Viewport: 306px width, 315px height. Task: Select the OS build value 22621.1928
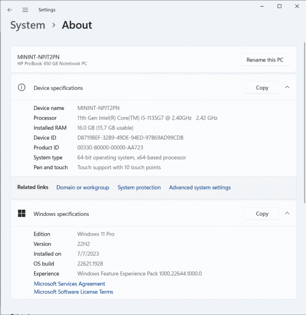click(90, 263)
